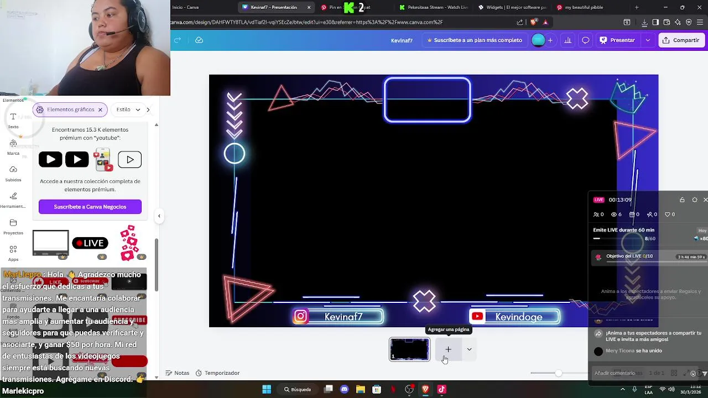The width and height of the screenshot is (708, 398).
Task: Click the gifts count icon in LIVE panel
Action: click(634, 214)
